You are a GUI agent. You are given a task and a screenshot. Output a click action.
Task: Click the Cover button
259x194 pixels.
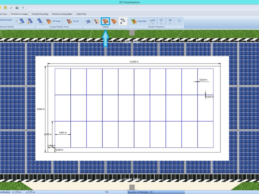click(73, 21)
